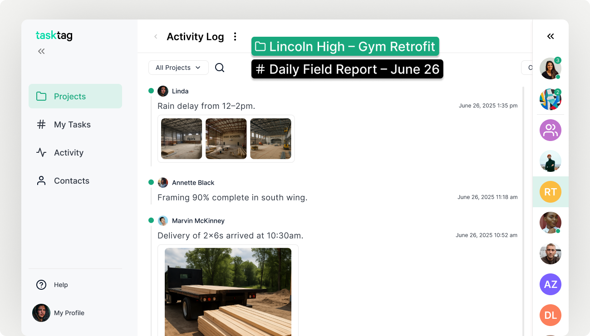590x336 pixels.
Task: Click the back chevron beside Activity Log
Action: (156, 36)
